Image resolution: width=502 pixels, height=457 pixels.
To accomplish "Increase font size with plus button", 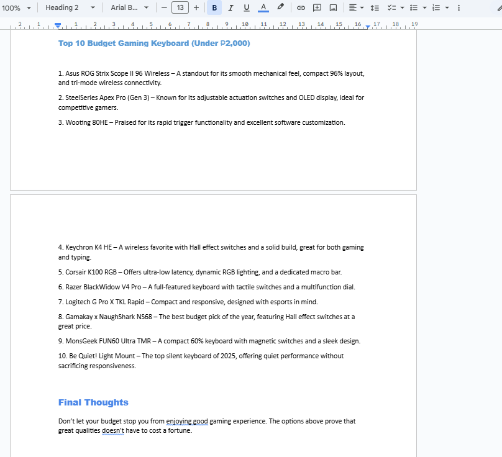I will [196, 7].
